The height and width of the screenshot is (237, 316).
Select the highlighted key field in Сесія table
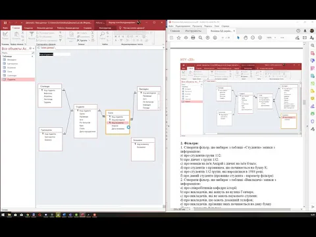(x=118, y=122)
